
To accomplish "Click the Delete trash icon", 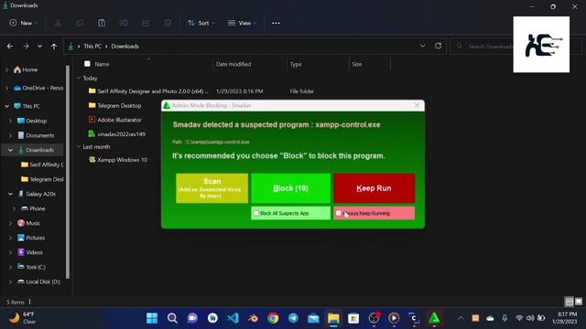I will (168, 23).
